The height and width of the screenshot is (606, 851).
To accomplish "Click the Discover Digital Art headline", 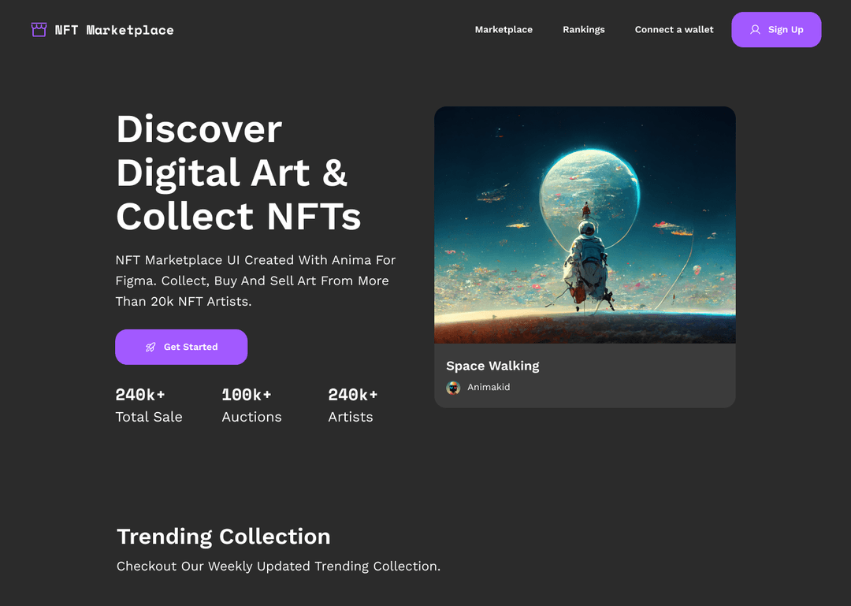I will (238, 173).
